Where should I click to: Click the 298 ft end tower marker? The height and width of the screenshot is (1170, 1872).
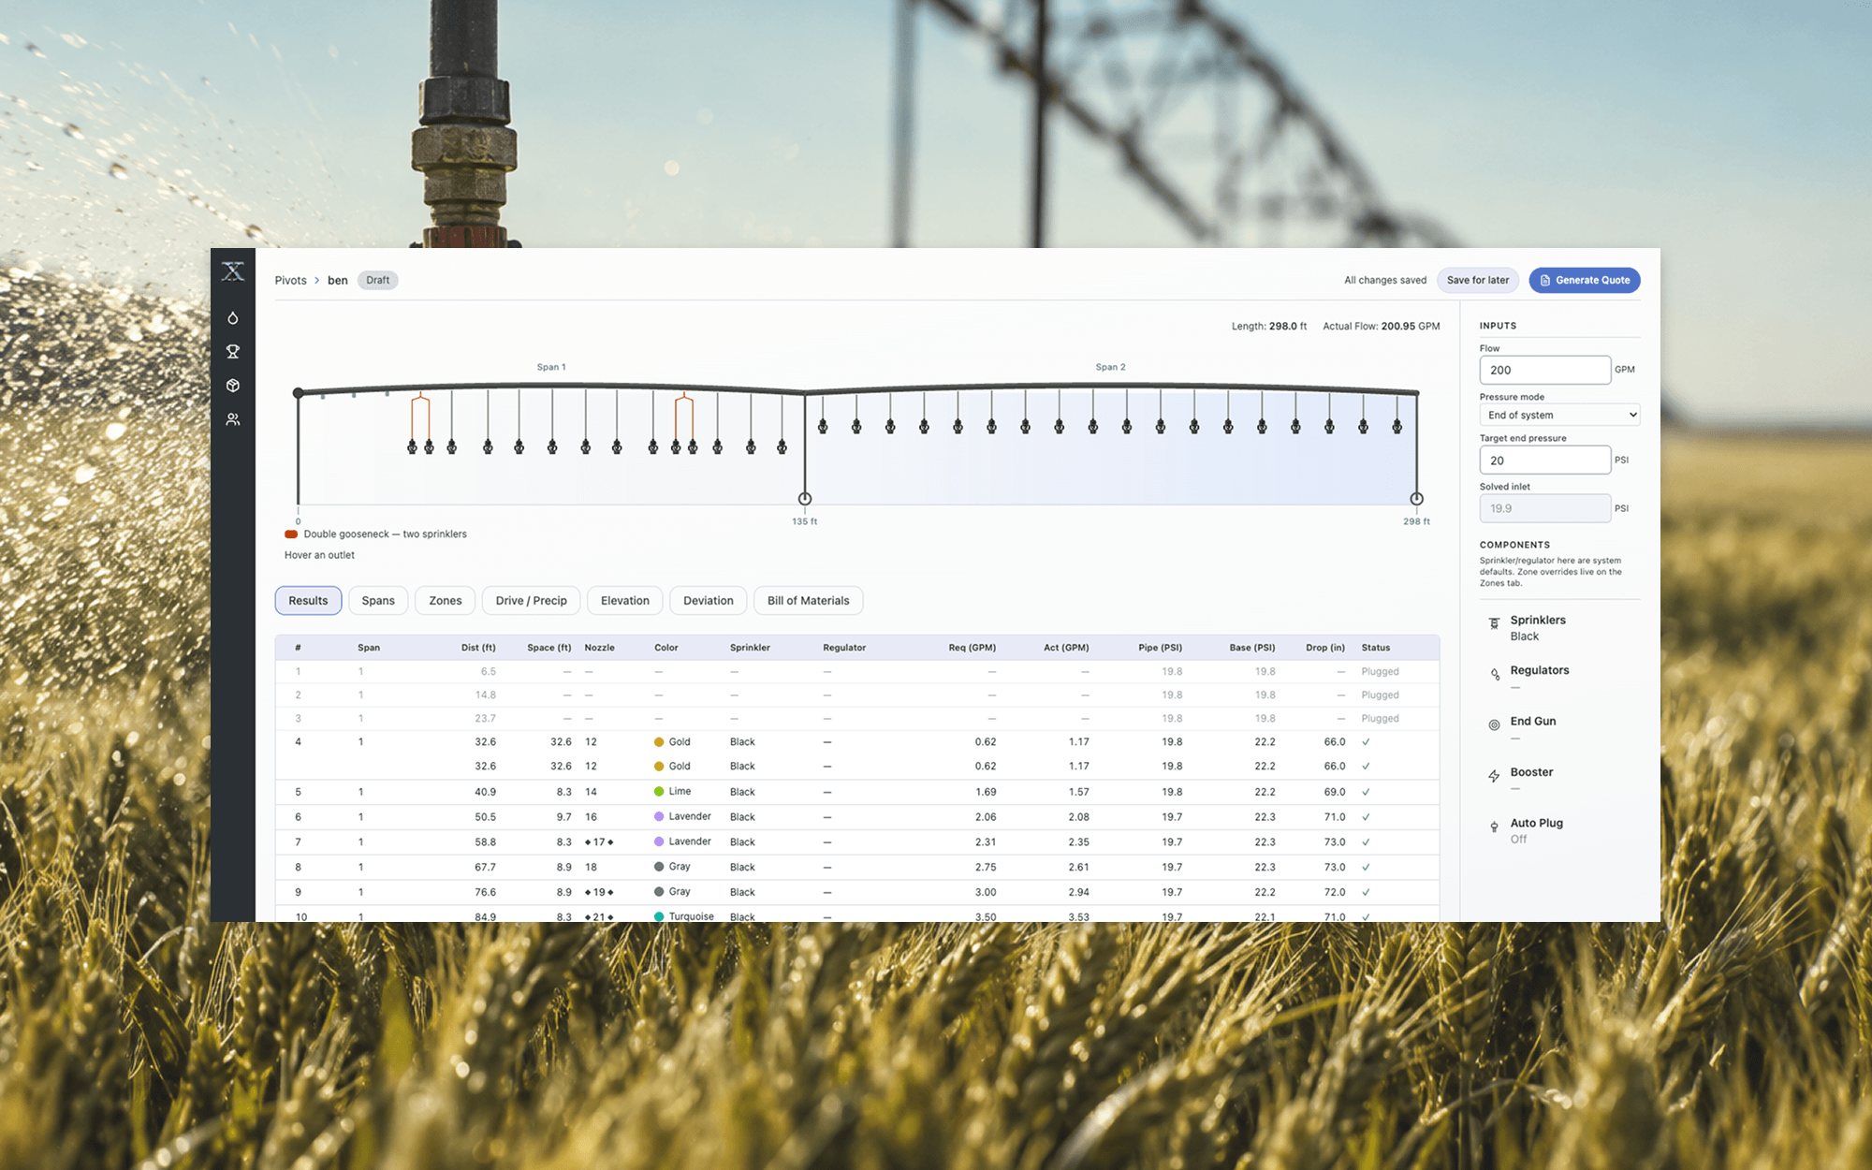tap(1416, 499)
